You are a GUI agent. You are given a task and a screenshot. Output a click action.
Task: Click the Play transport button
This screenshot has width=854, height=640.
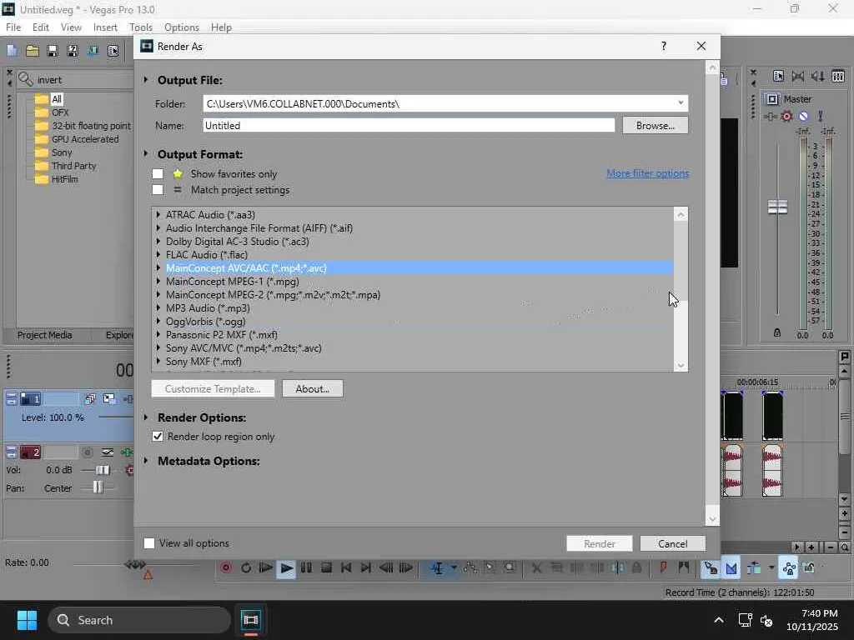pyautogui.click(x=286, y=568)
